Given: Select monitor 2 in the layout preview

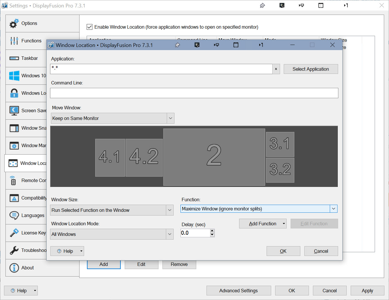Looking at the screenshot, I should pos(214,157).
